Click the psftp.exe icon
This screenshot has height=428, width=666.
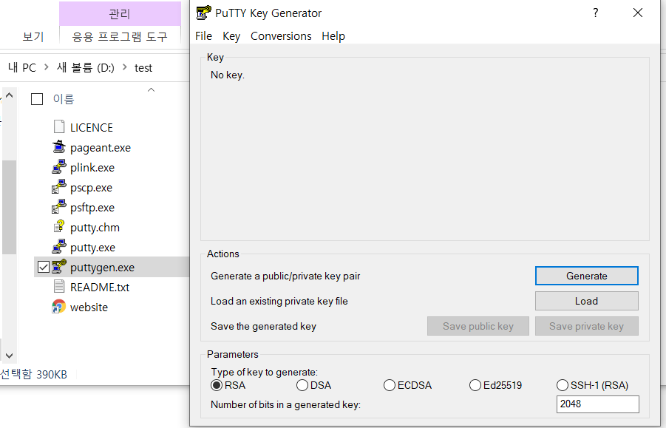[x=59, y=207]
